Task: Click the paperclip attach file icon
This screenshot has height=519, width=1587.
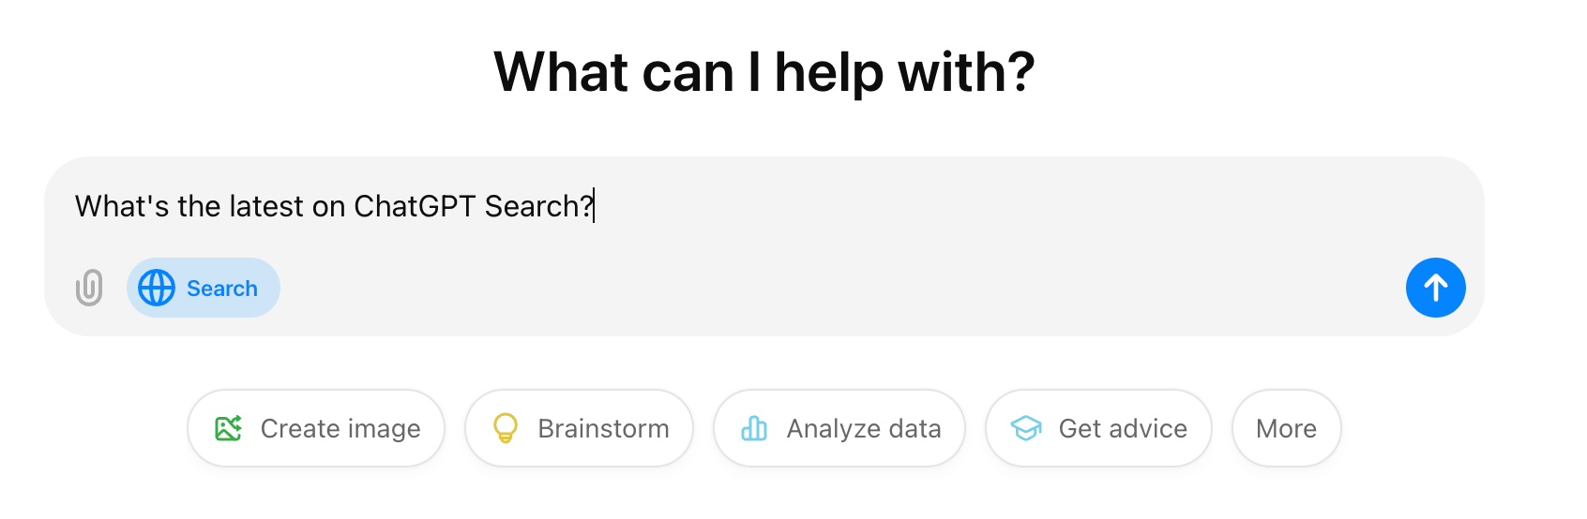Action: (x=89, y=288)
